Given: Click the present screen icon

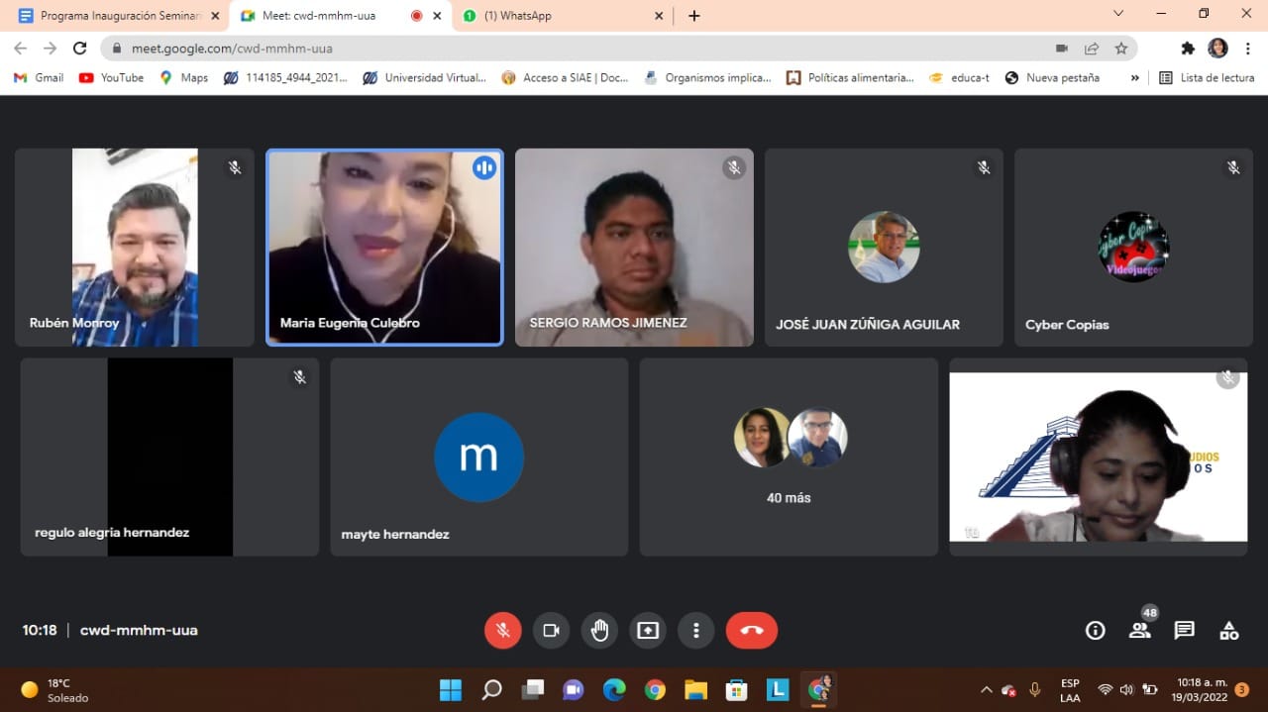Looking at the screenshot, I should coord(648,630).
